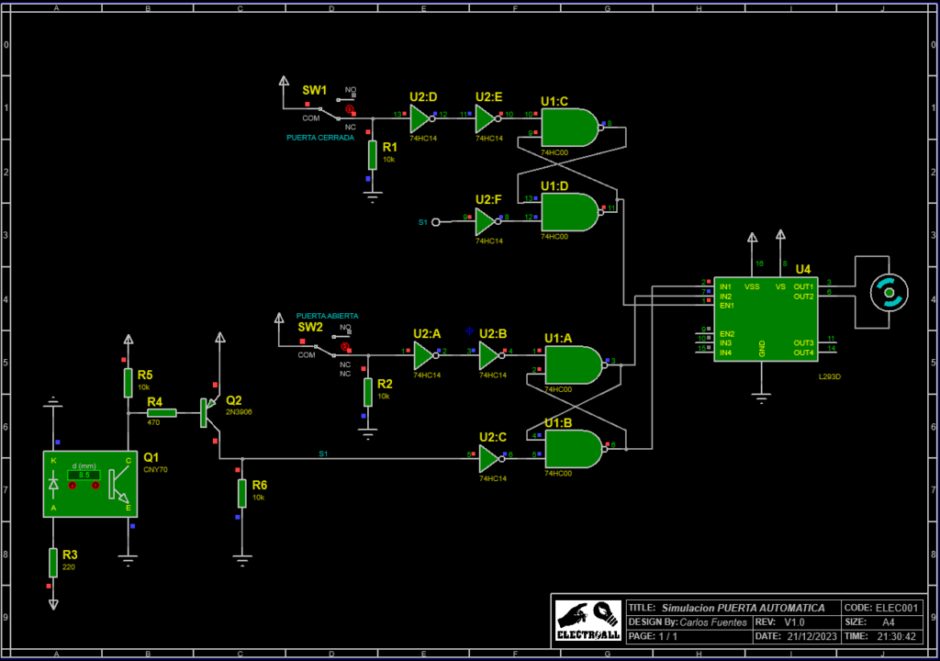Click the U1:A NAND gate symbol
Viewport: 940px width, 661px height.
click(x=573, y=364)
